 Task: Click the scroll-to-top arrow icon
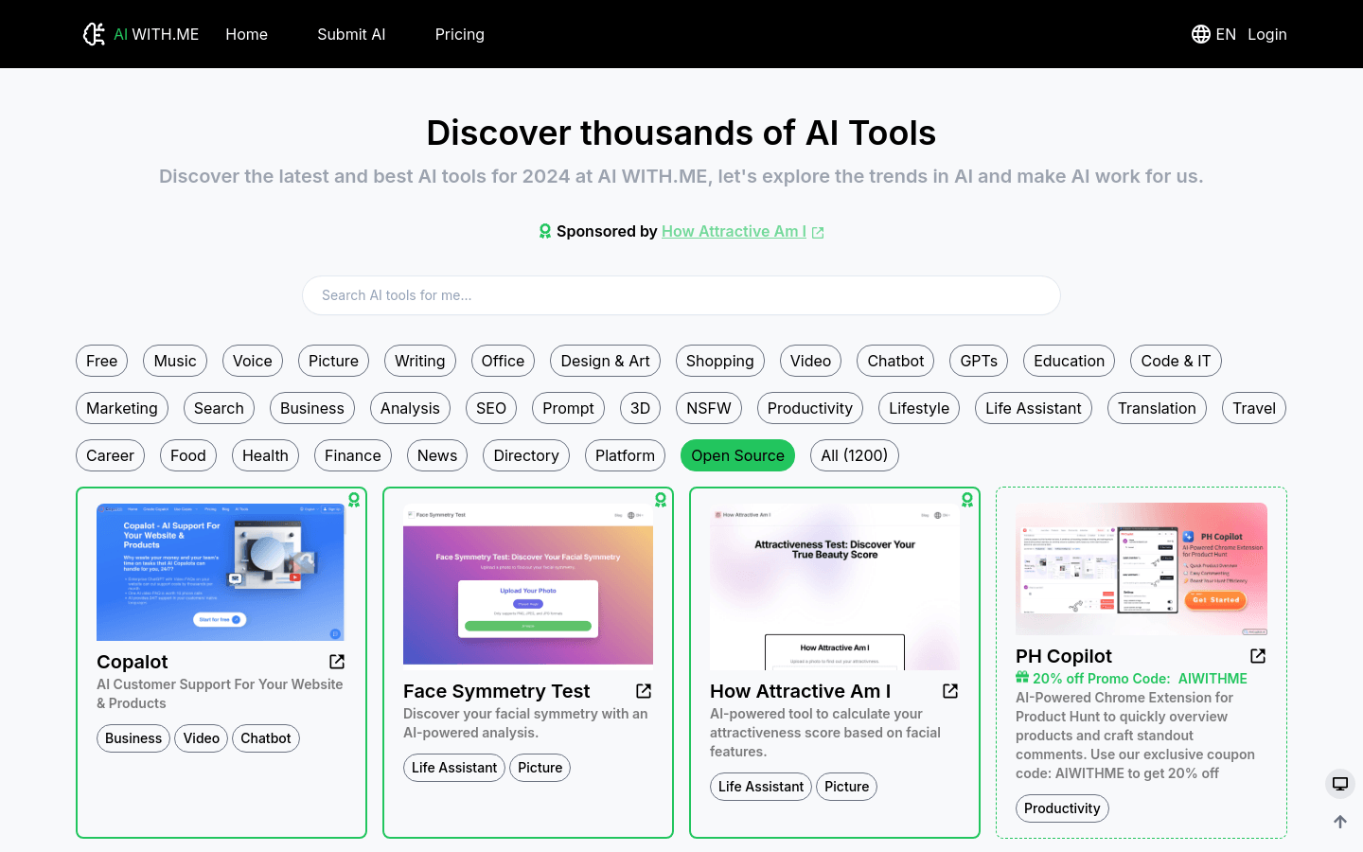click(x=1340, y=822)
